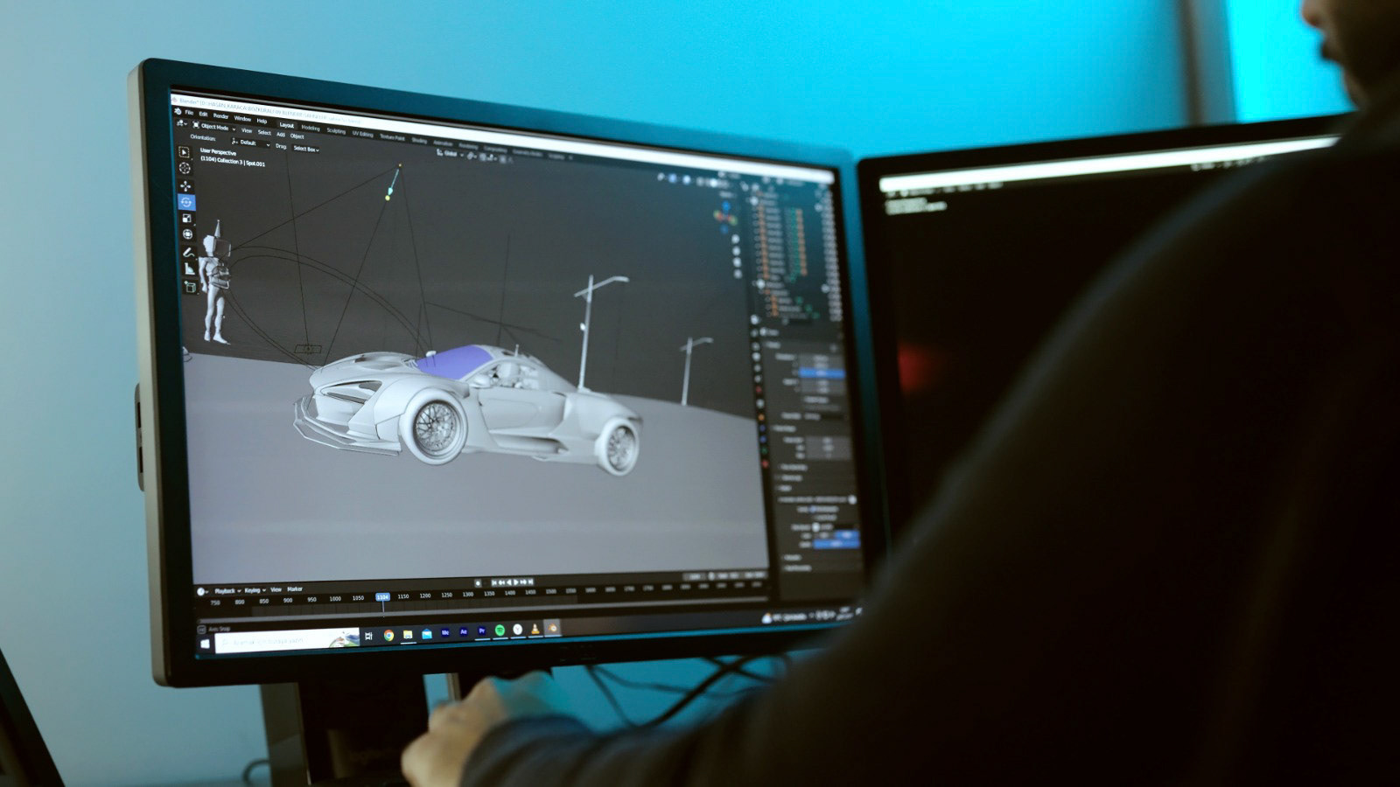Open the 3D viewport editor type selector
This screenshot has height=787, width=1400.
(181, 123)
